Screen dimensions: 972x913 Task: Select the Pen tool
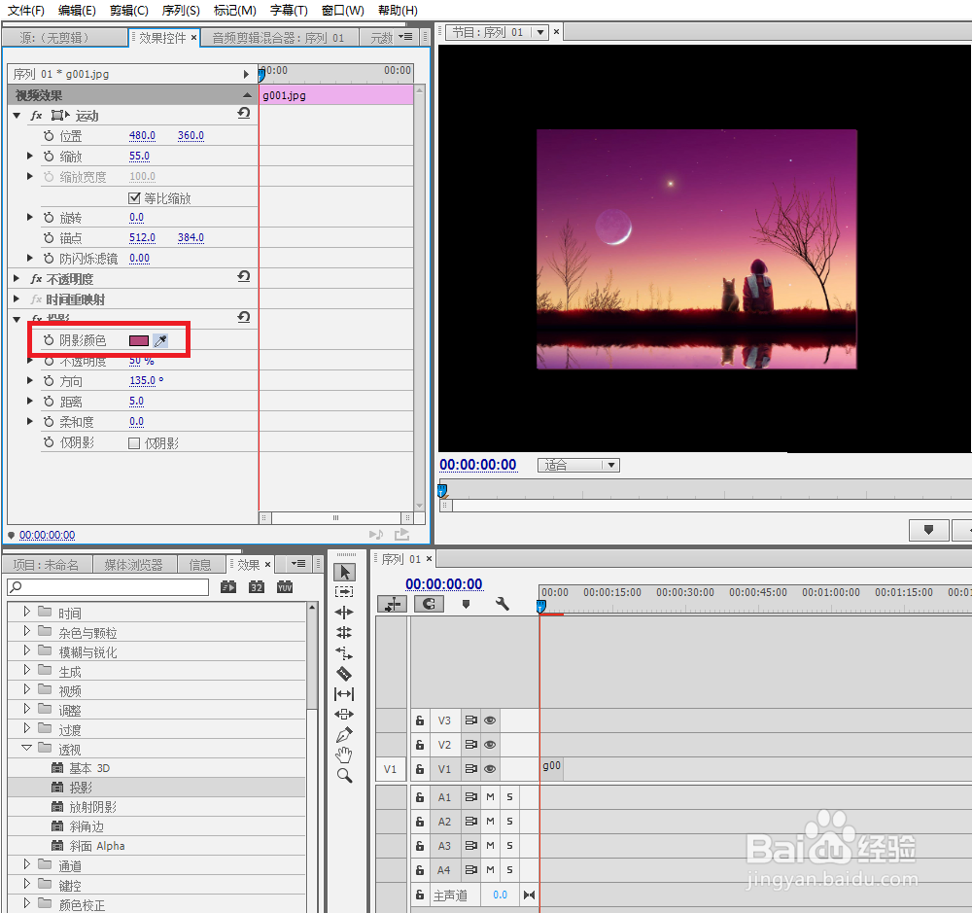344,735
